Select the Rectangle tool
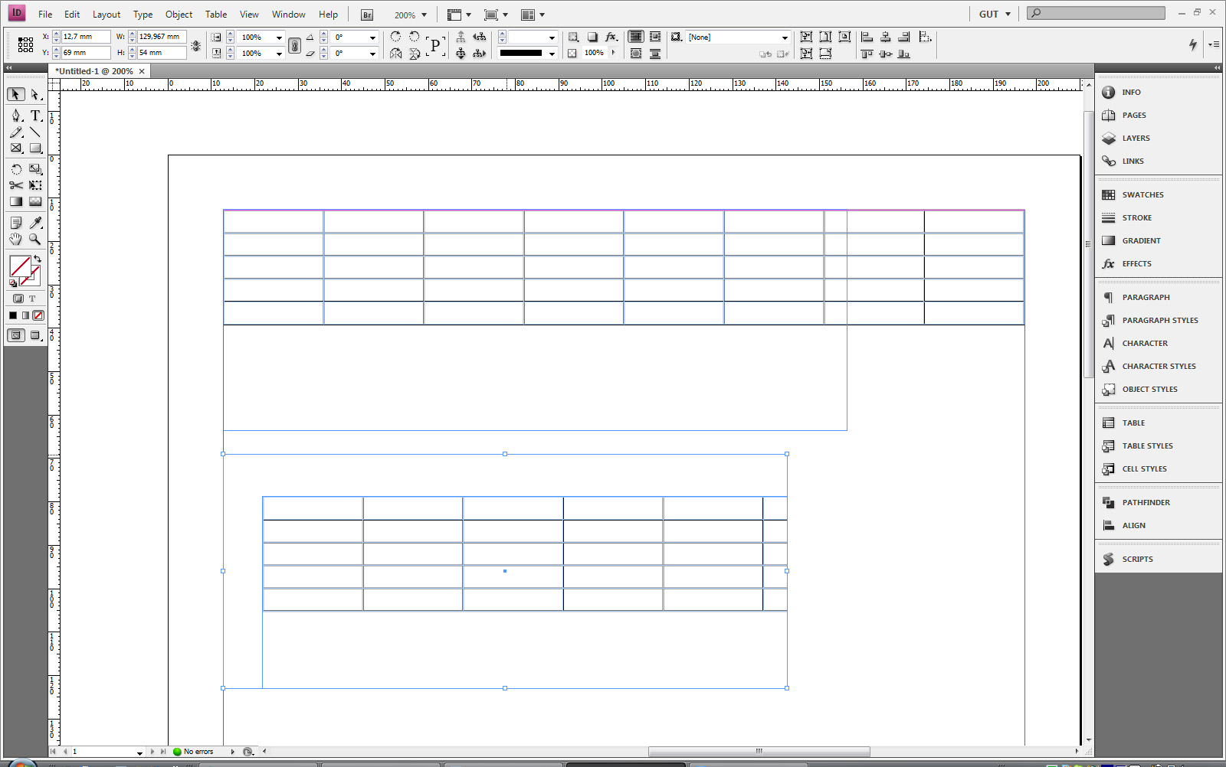Viewport: 1226px width, 767px height. click(35, 149)
